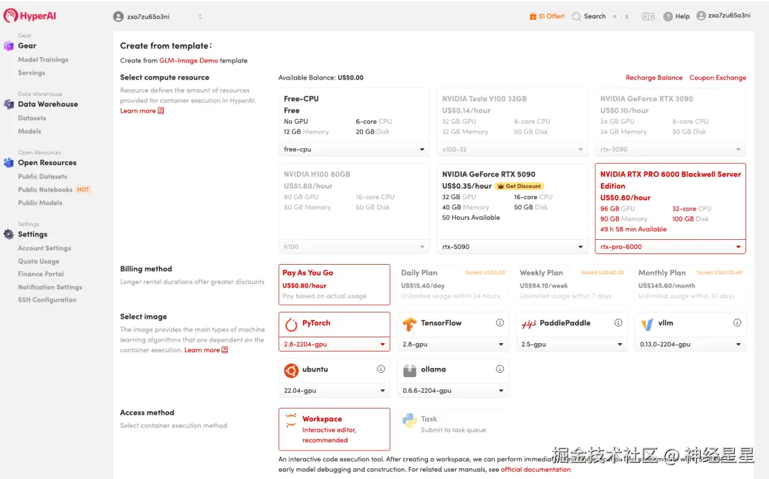Screen dimensions: 769x479
Task: Open the vllm info icon
Action: click(x=737, y=322)
